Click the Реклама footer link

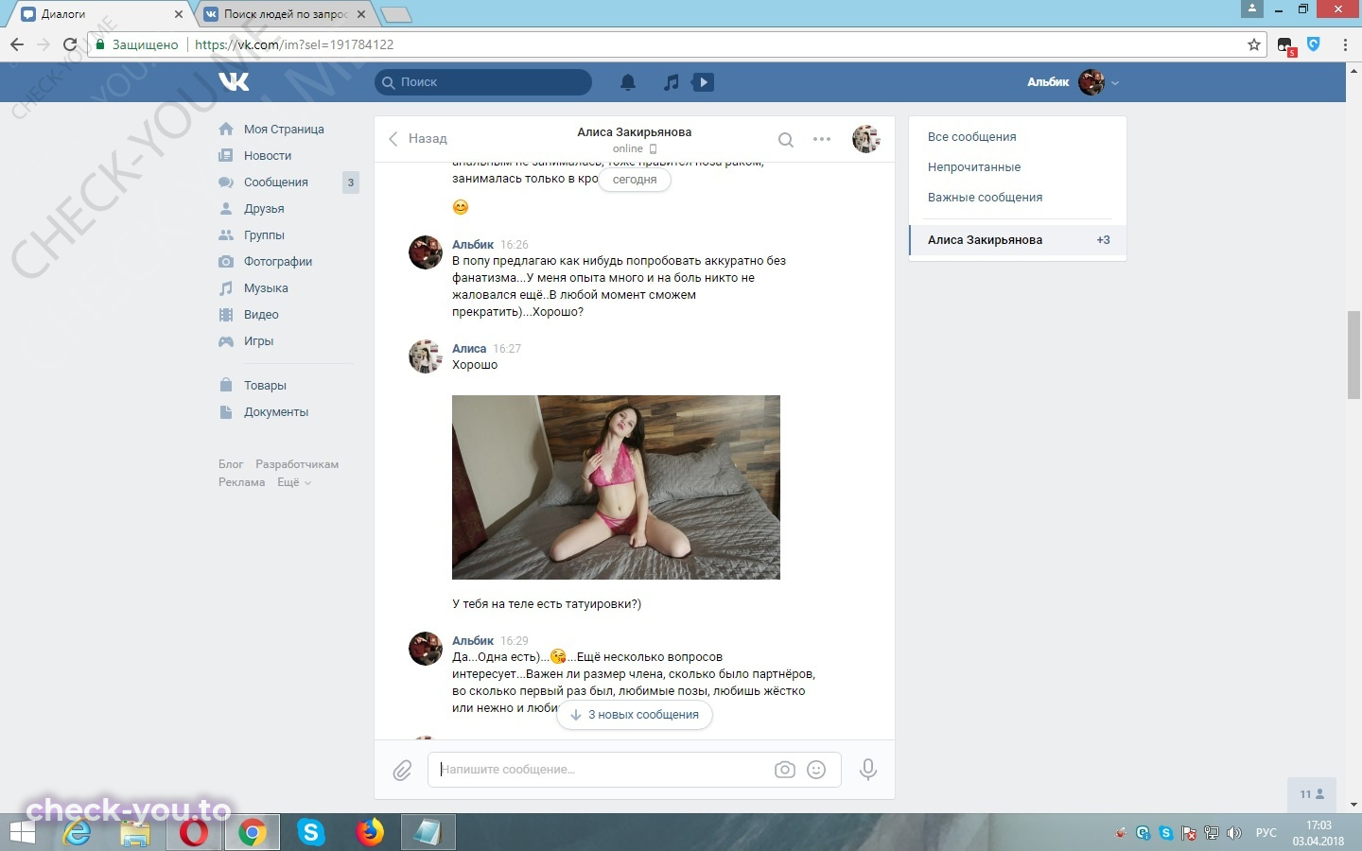pyautogui.click(x=242, y=482)
